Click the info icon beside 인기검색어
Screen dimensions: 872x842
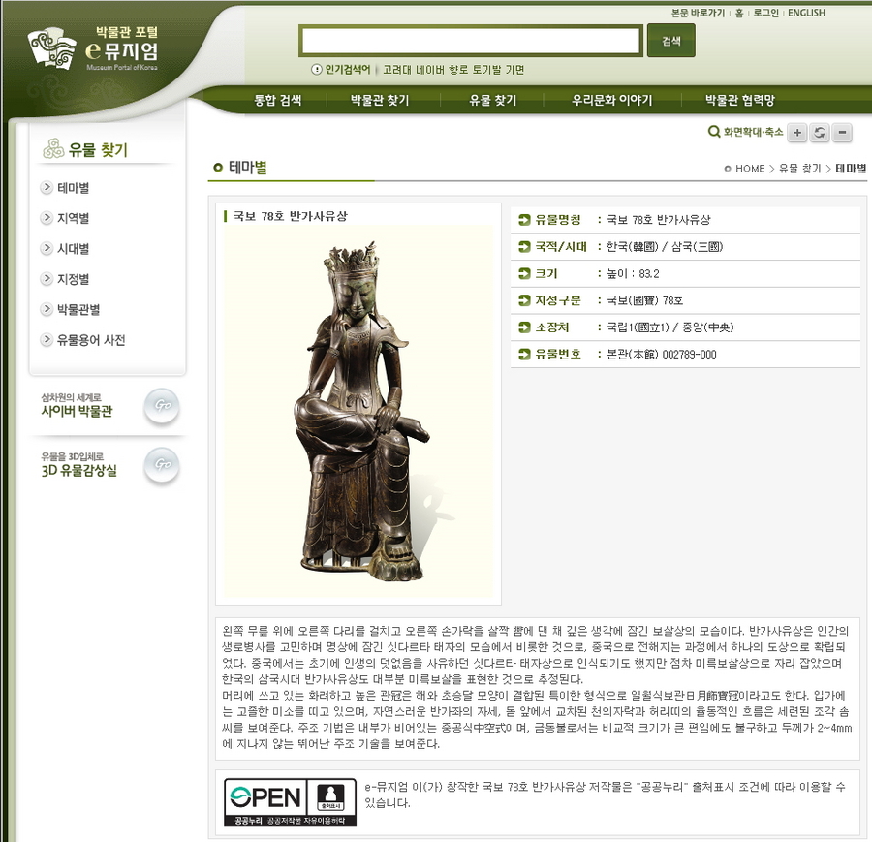[317, 70]
